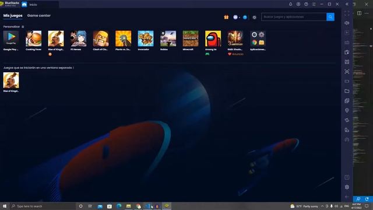Open more actions ellipsis in background window
Screen dimensions: 373x210
point(367,13)
